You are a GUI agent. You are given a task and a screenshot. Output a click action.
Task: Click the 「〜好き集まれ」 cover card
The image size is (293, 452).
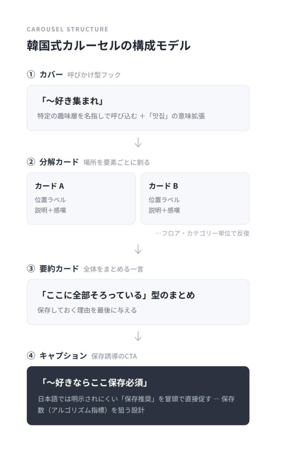[138, 108]
